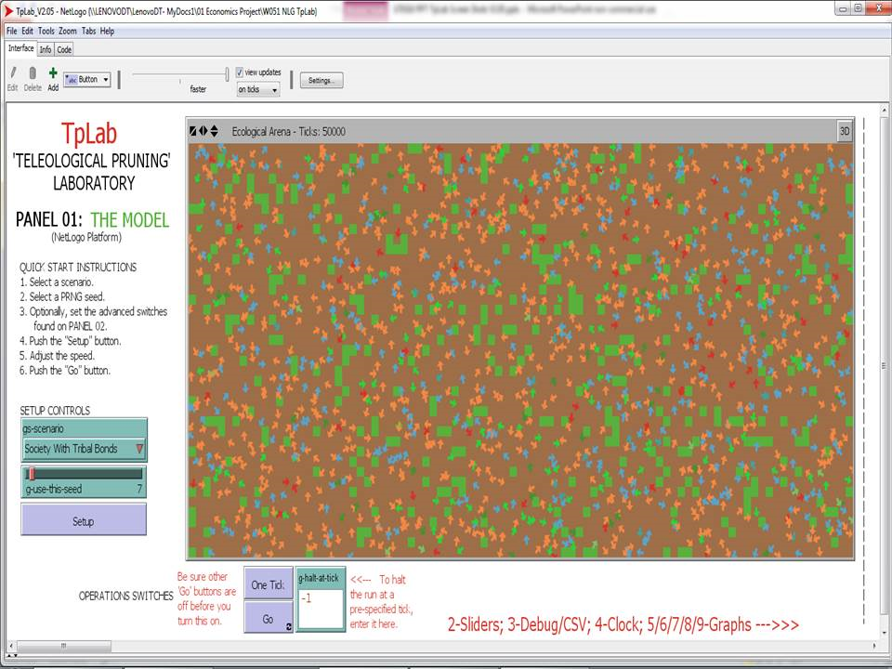Open the Tools menu
Viewport: 892px width, 669px height.
[x=46, y=31]
